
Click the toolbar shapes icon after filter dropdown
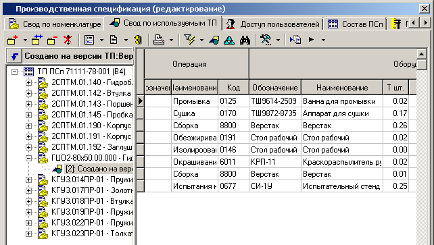click(214, 40)
